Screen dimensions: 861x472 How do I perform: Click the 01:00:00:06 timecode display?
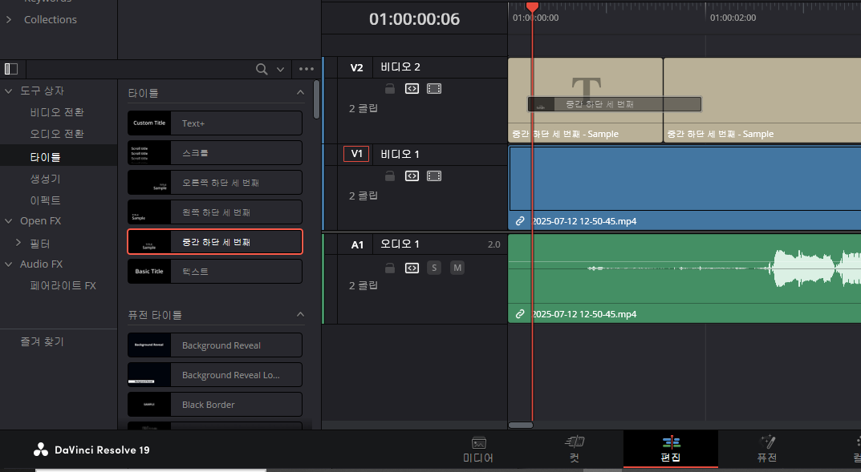[x=415, y=19]
